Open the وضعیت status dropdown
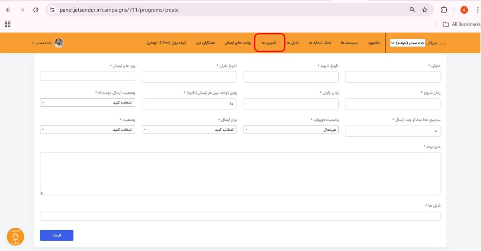The width and height of the screenshot is (481, 251). pyautogui.click(x=87, y=129)
